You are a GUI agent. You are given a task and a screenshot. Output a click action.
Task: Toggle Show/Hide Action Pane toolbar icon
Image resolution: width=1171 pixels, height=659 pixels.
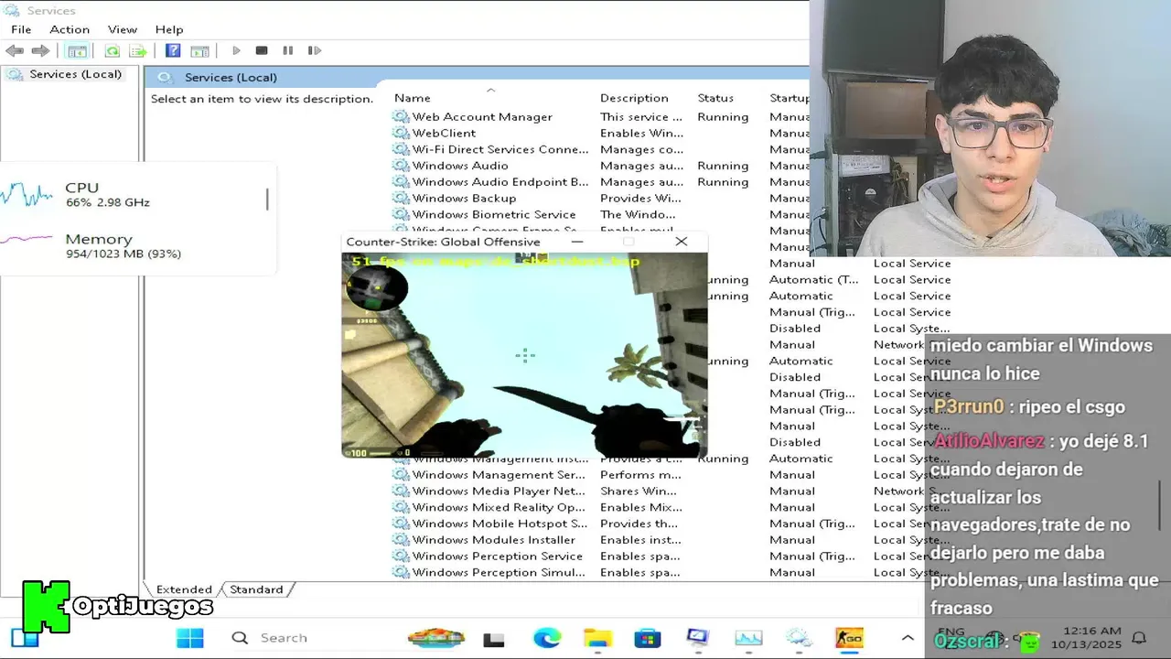pos(199,51)
